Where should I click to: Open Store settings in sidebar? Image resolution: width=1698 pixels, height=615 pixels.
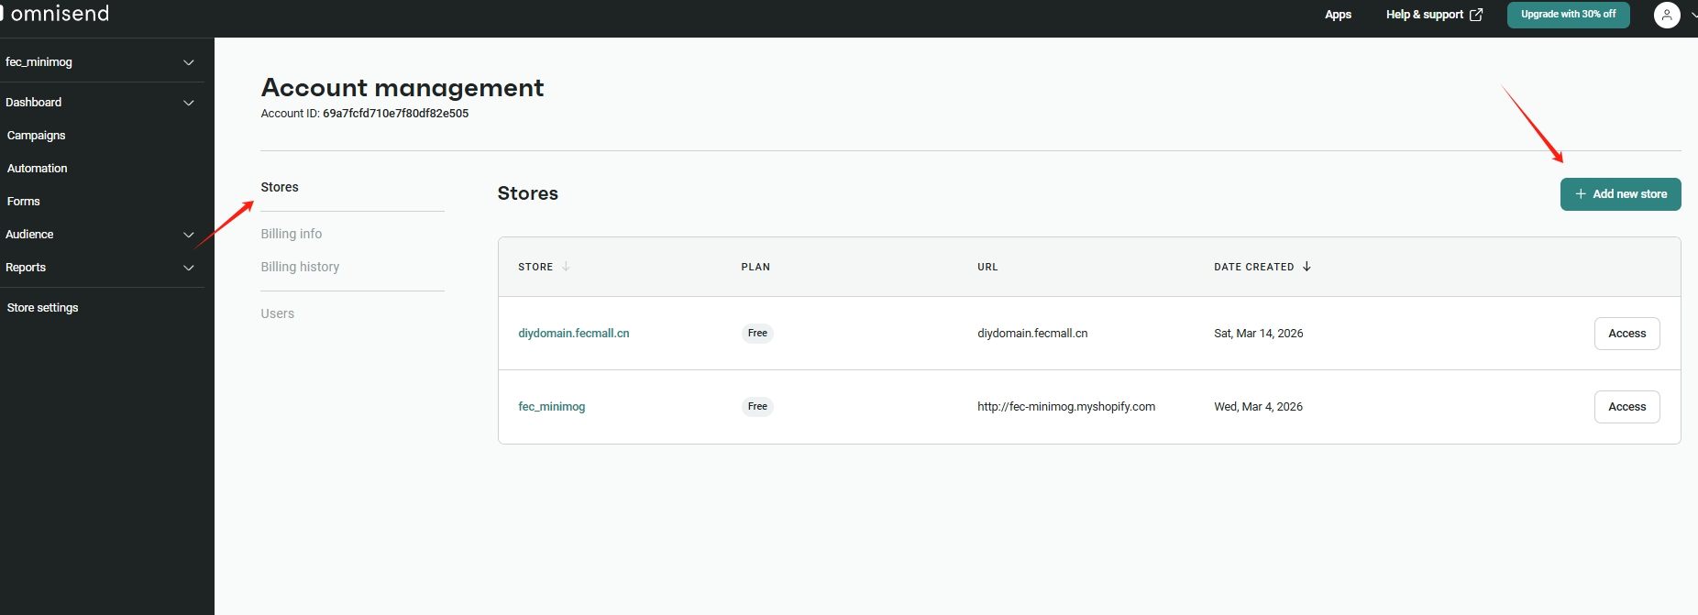(x=43, y=308)
